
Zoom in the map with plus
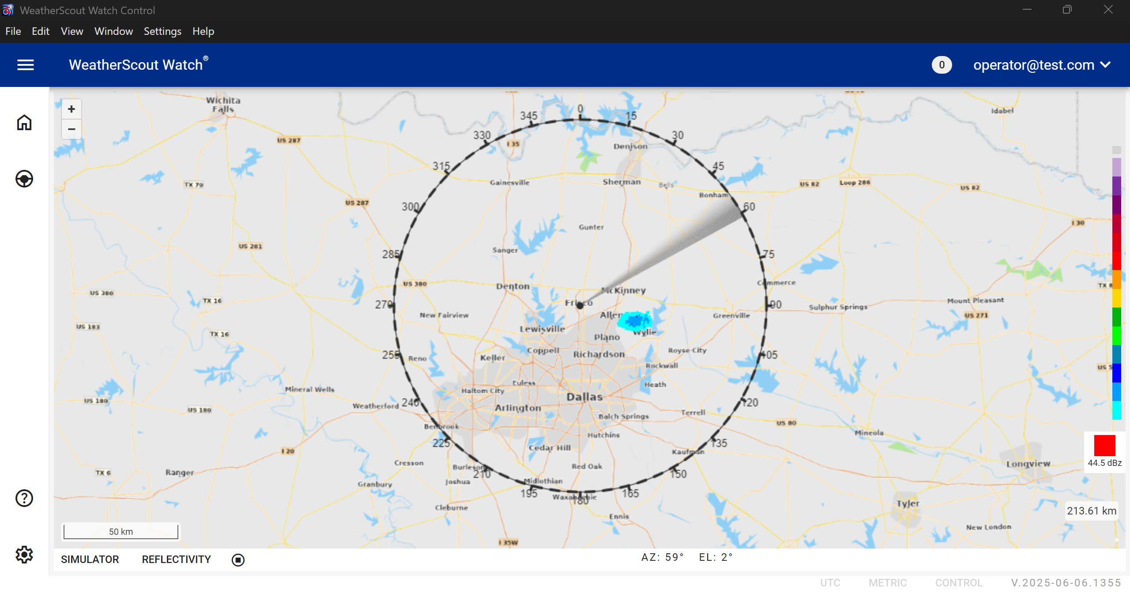click(72, 109)
